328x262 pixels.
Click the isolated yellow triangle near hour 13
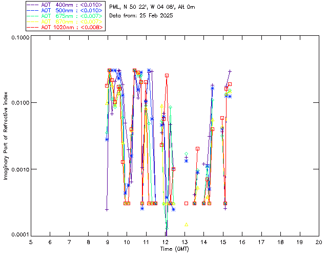[187, 225]
